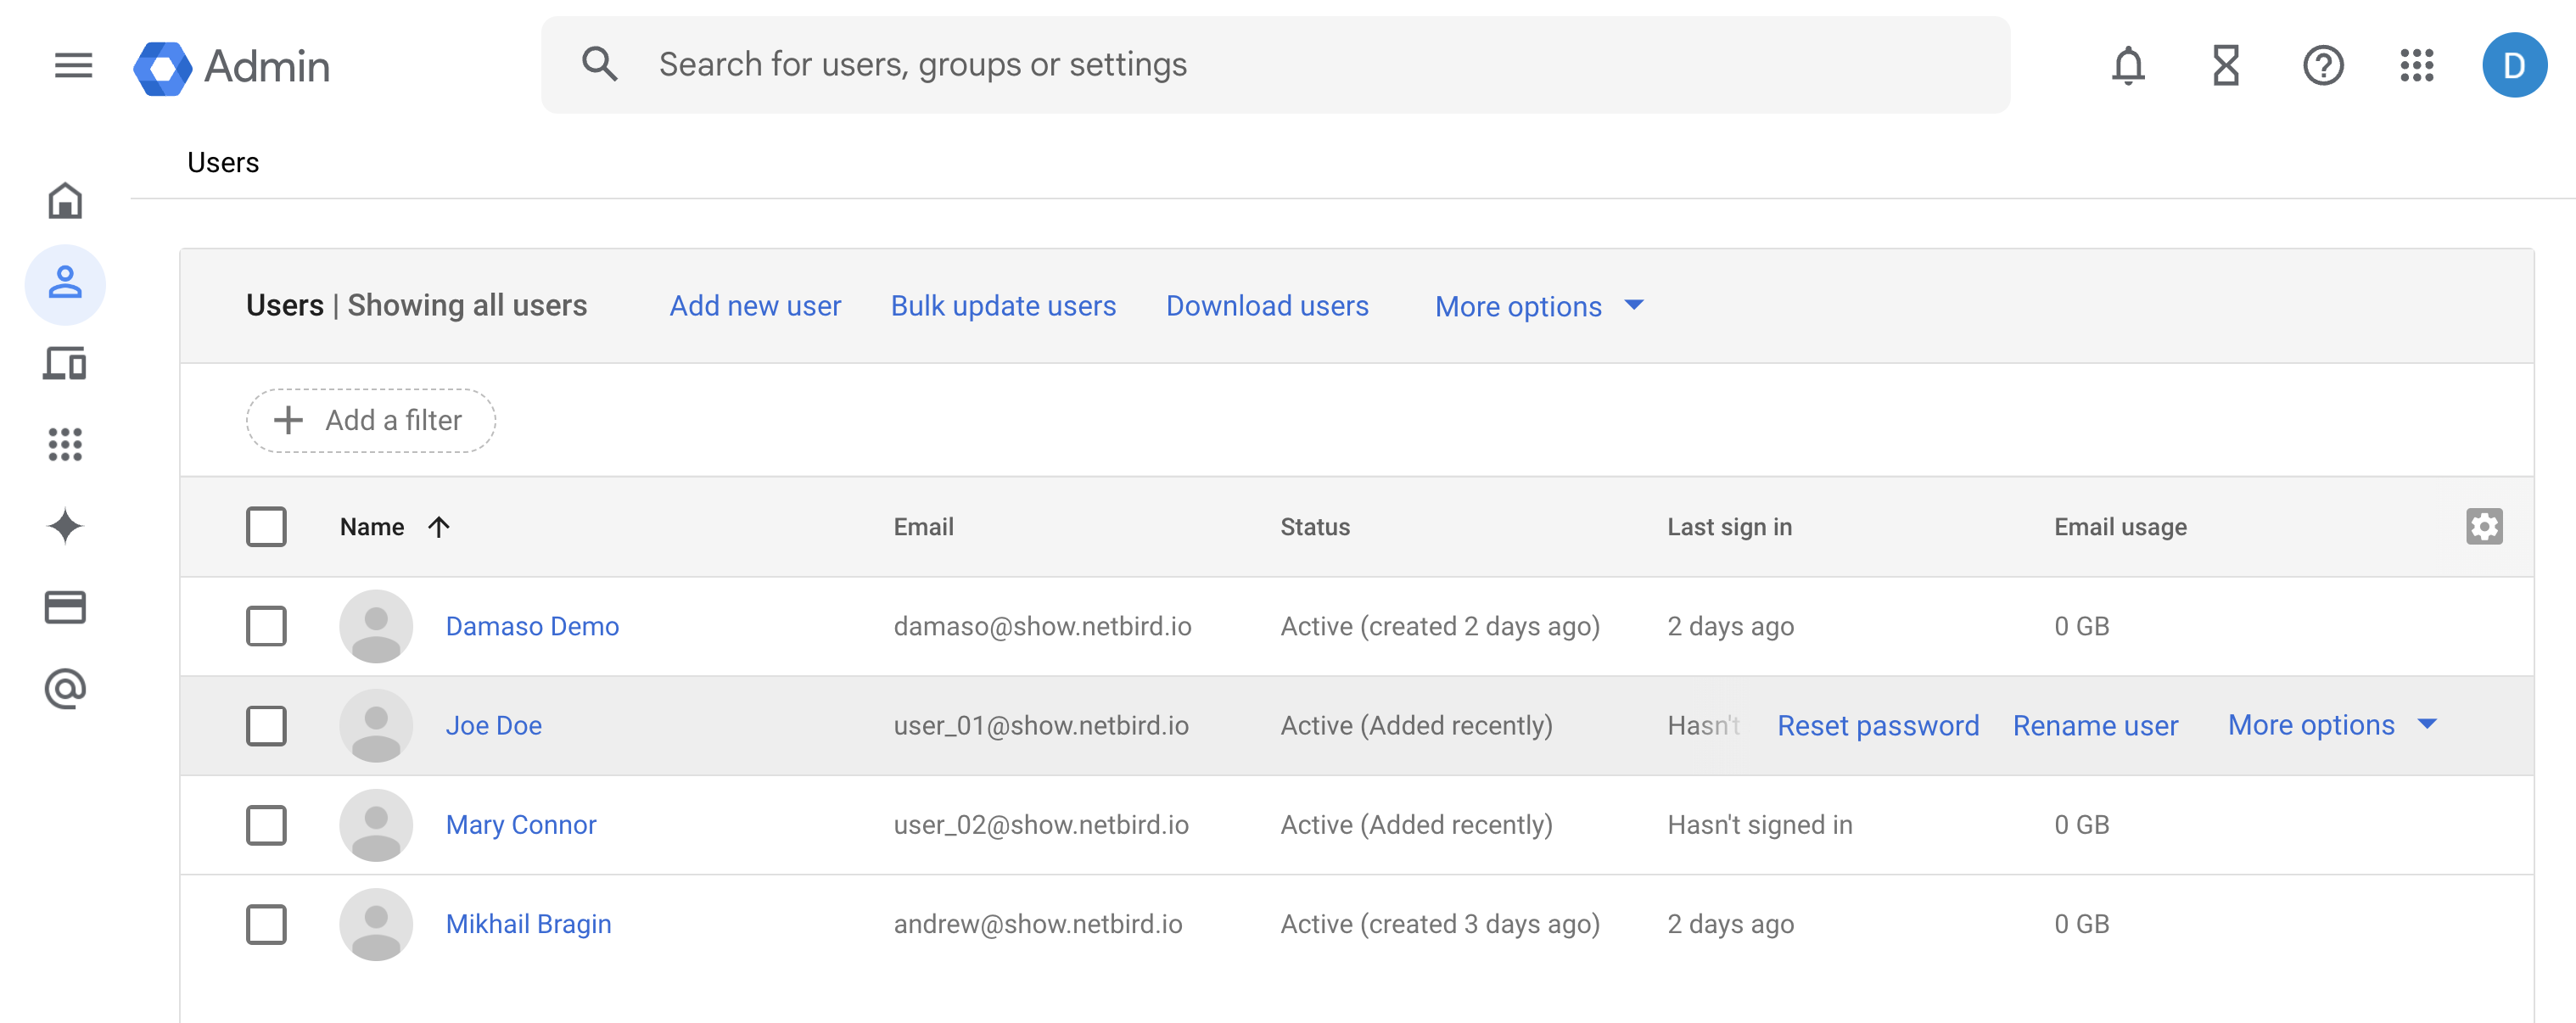This screenshot has height=1023, width=2576.
Task: Select the Users icon in left sidebar
Action: (65, 284)
